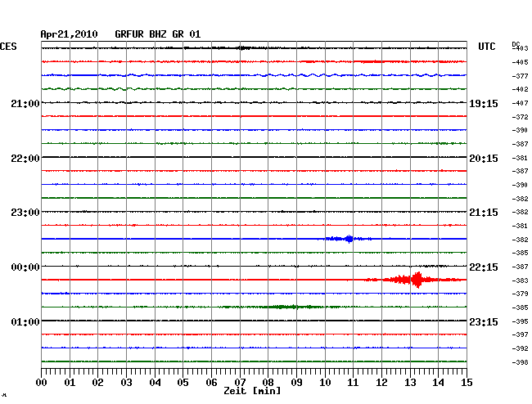Viewport: 532px width, 404px height.
Task: Click the minute tick label 04
Action: tap(155, 382)
